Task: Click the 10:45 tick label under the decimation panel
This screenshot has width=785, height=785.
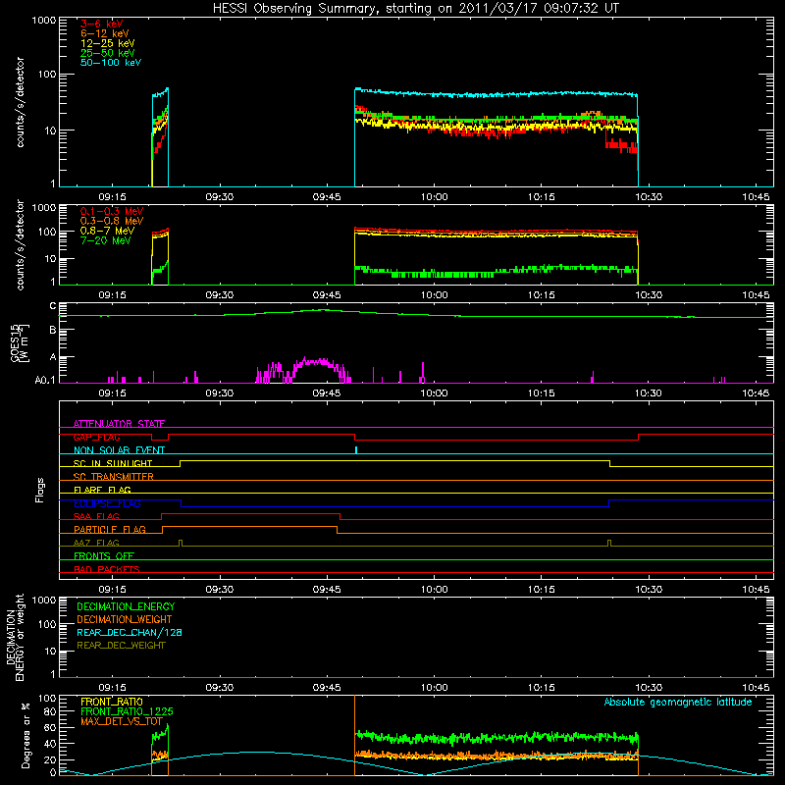Action: tap(756, 688)
